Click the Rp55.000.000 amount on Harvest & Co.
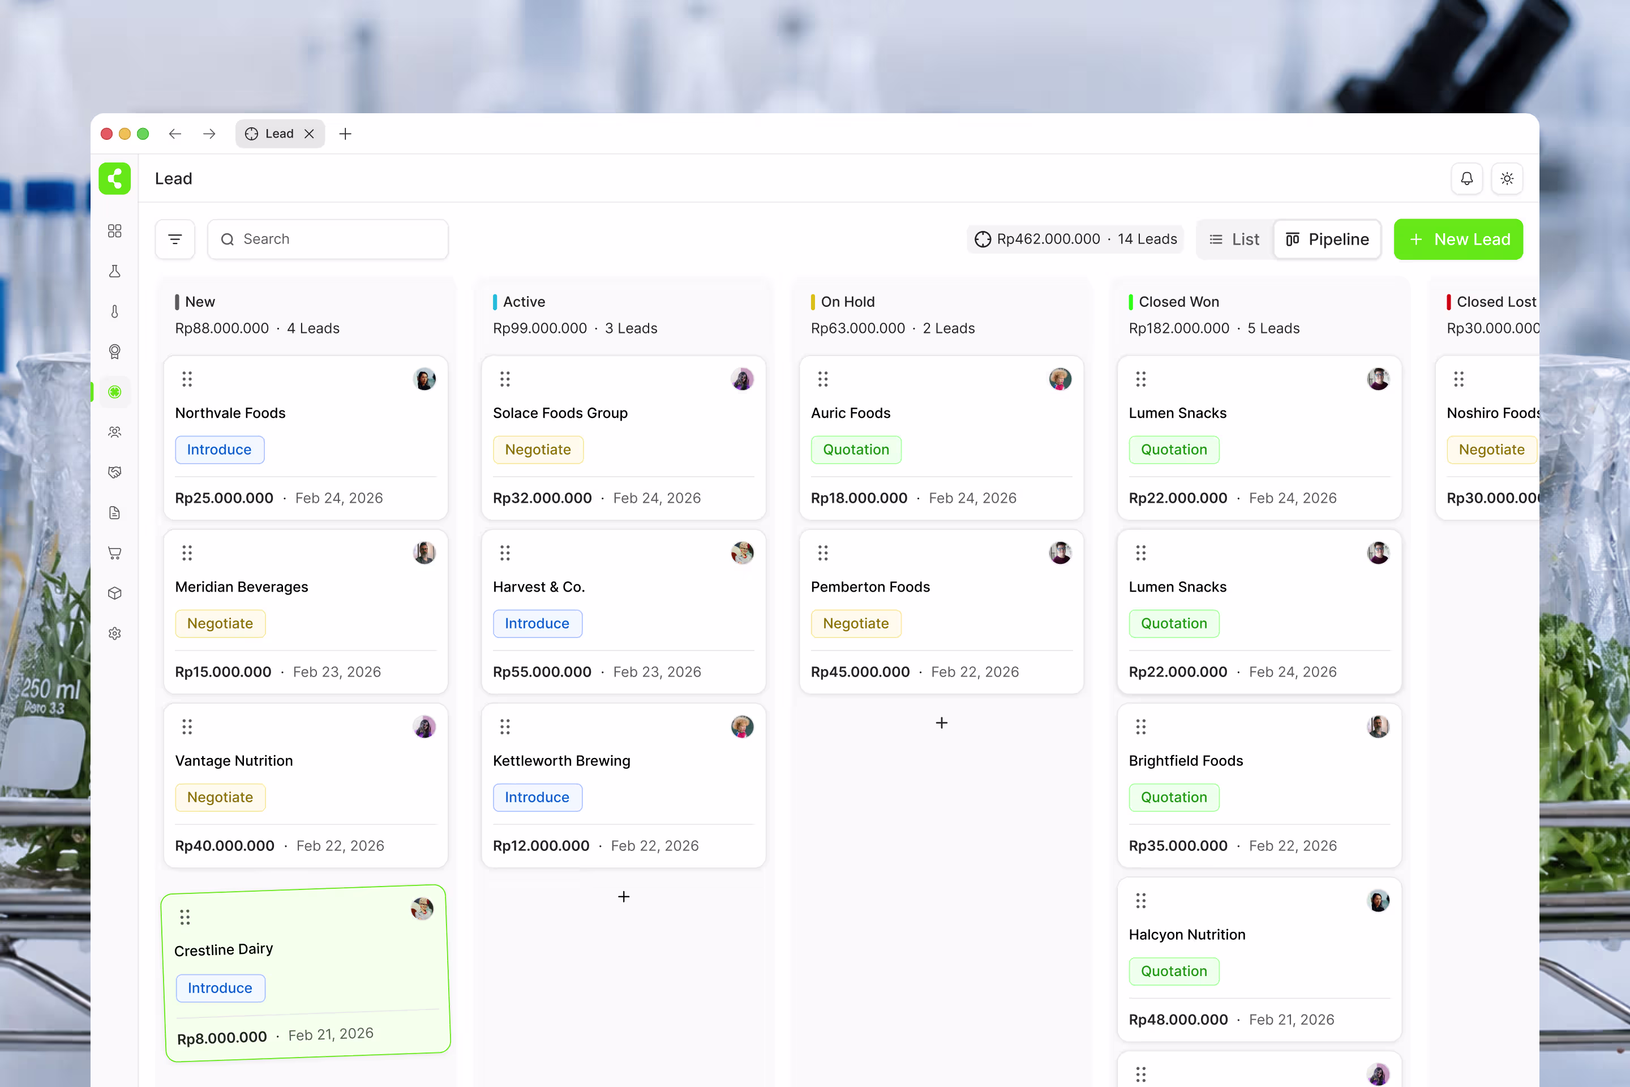This screenshot has width=1630, height=1087. [543, 672]
